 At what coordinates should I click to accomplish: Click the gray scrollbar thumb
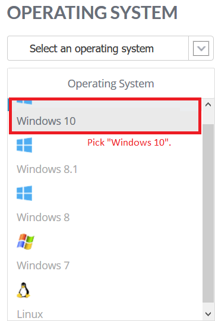click(208, 213)
